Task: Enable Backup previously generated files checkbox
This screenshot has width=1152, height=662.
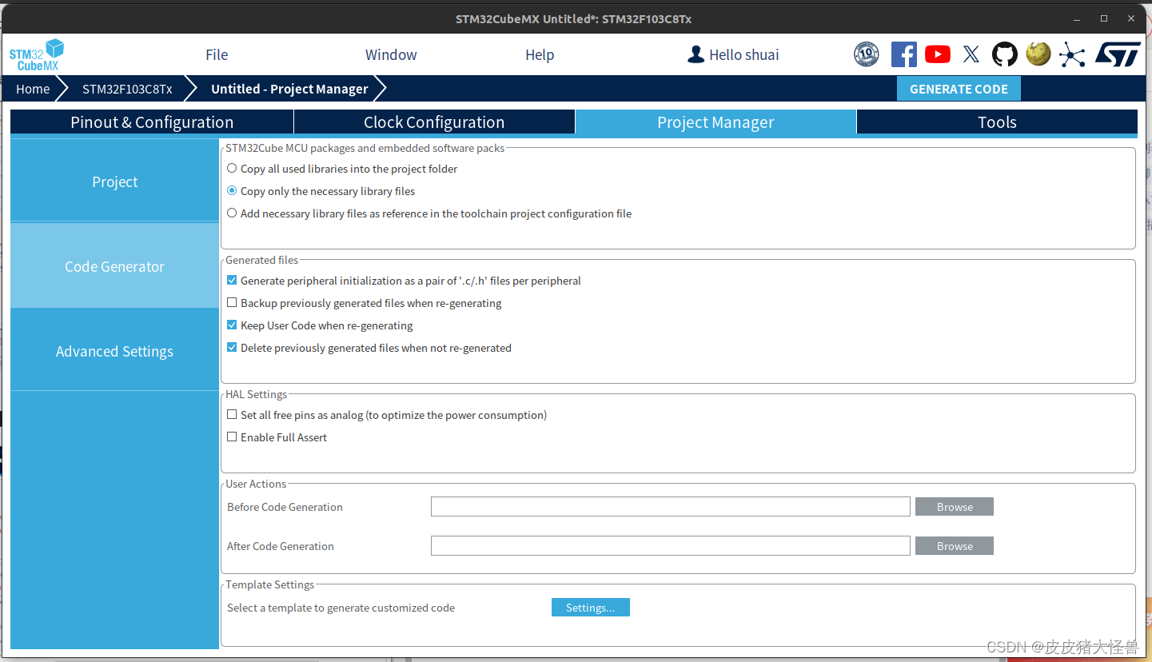Action: tap(232, 303)
